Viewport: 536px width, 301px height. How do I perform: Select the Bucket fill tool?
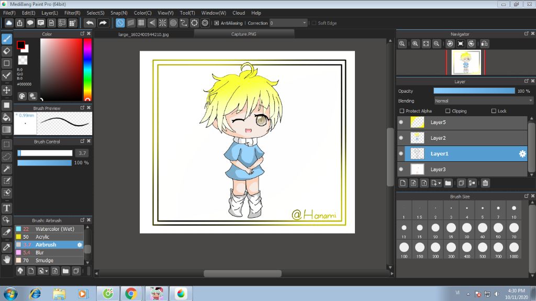tap(6, 117)
